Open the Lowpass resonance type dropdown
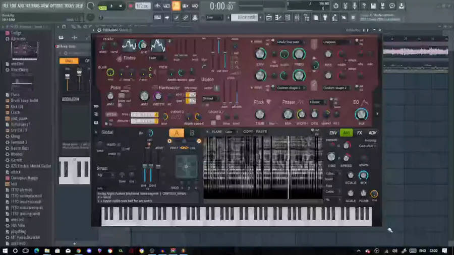 [336, 42]
